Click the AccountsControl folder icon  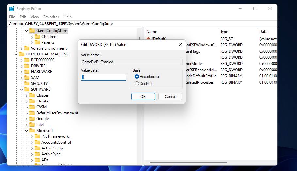click(37, 142)
